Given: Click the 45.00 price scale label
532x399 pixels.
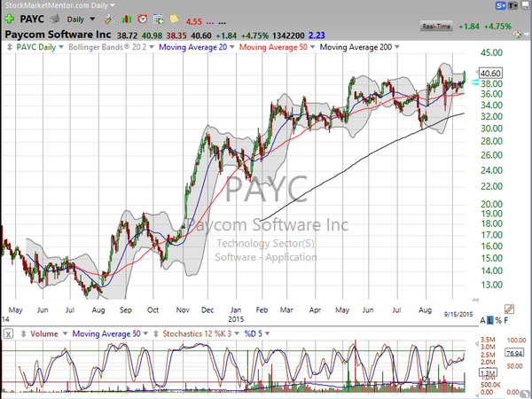Looking at the screenshot, I should (491, 52).
